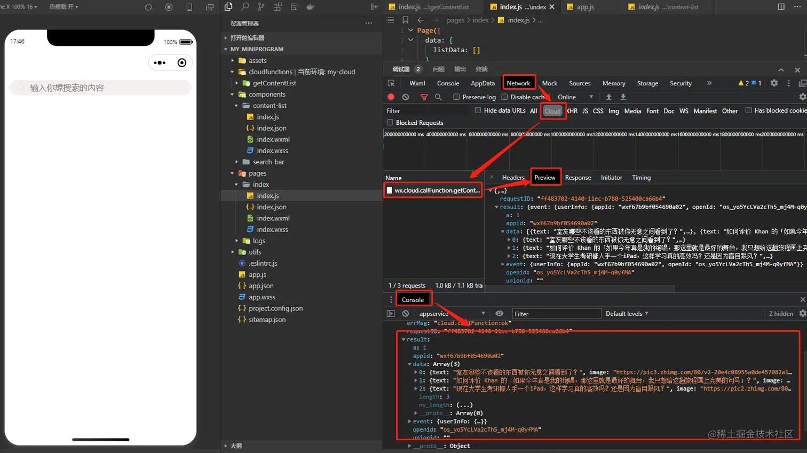Image resolution: width=807 pixels, height=453 pixels.
Task: Switch to the AppData tab
Action: pyautogui.click(x=482, y=83)
